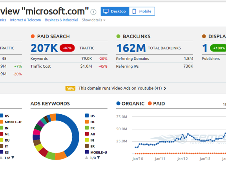
Task: Open the Internet & Telecom category link
Action: click(26, 20)
